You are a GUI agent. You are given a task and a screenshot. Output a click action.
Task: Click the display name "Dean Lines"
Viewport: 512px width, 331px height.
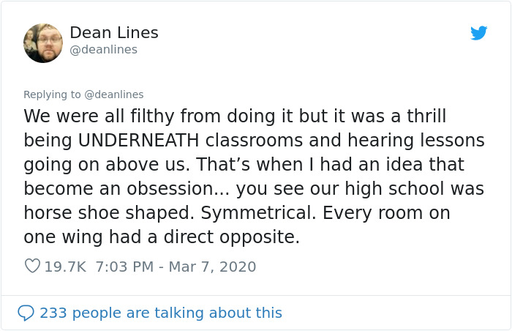click(x=113, y=33)
